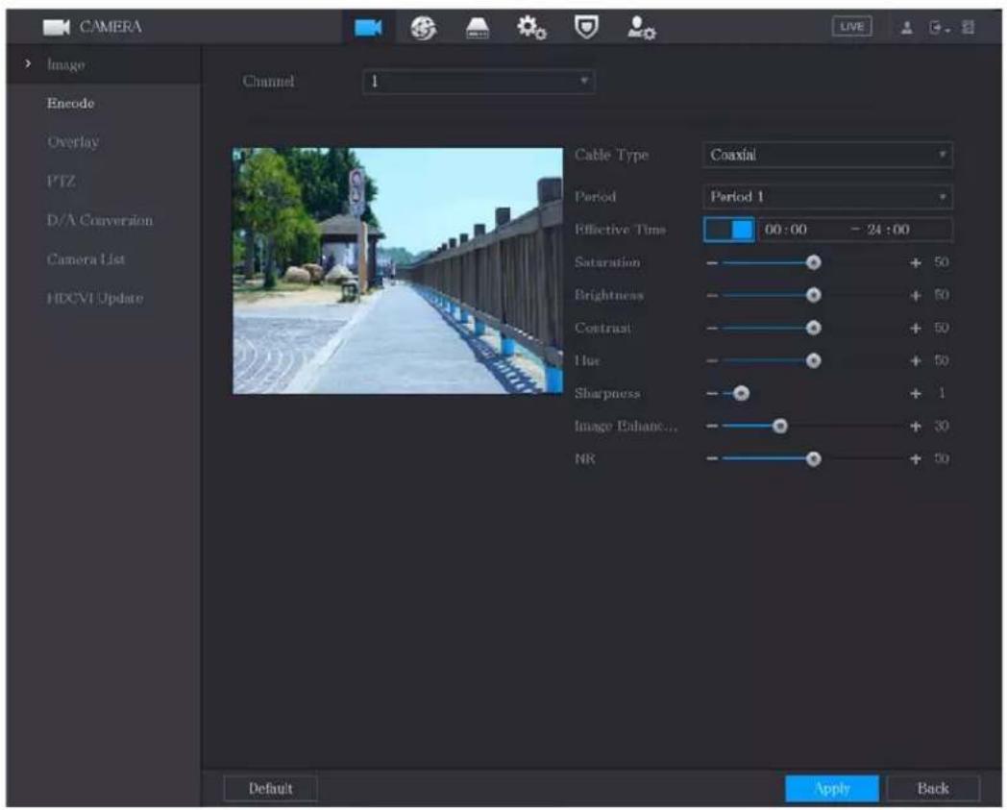Toggle the Effective Time switch
Screen dimensions: 1007x810
click(729, 230)
